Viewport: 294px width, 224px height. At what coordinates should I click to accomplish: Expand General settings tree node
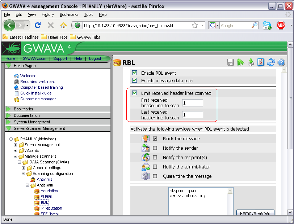point(23,168)
